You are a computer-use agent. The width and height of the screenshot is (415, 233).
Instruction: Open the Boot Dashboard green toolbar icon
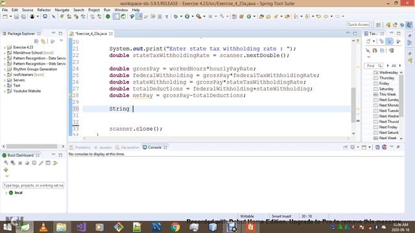click(108, 17)
